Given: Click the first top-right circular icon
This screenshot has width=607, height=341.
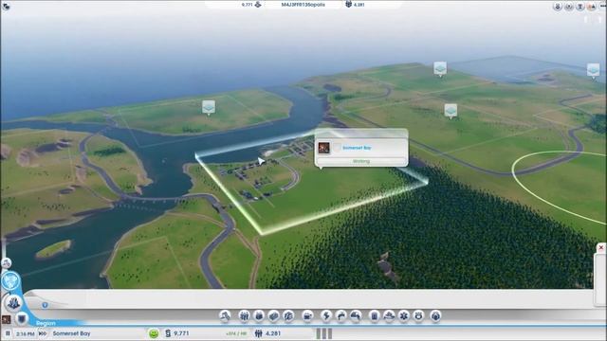Looking at the screenshot, I should coord(558,7).
